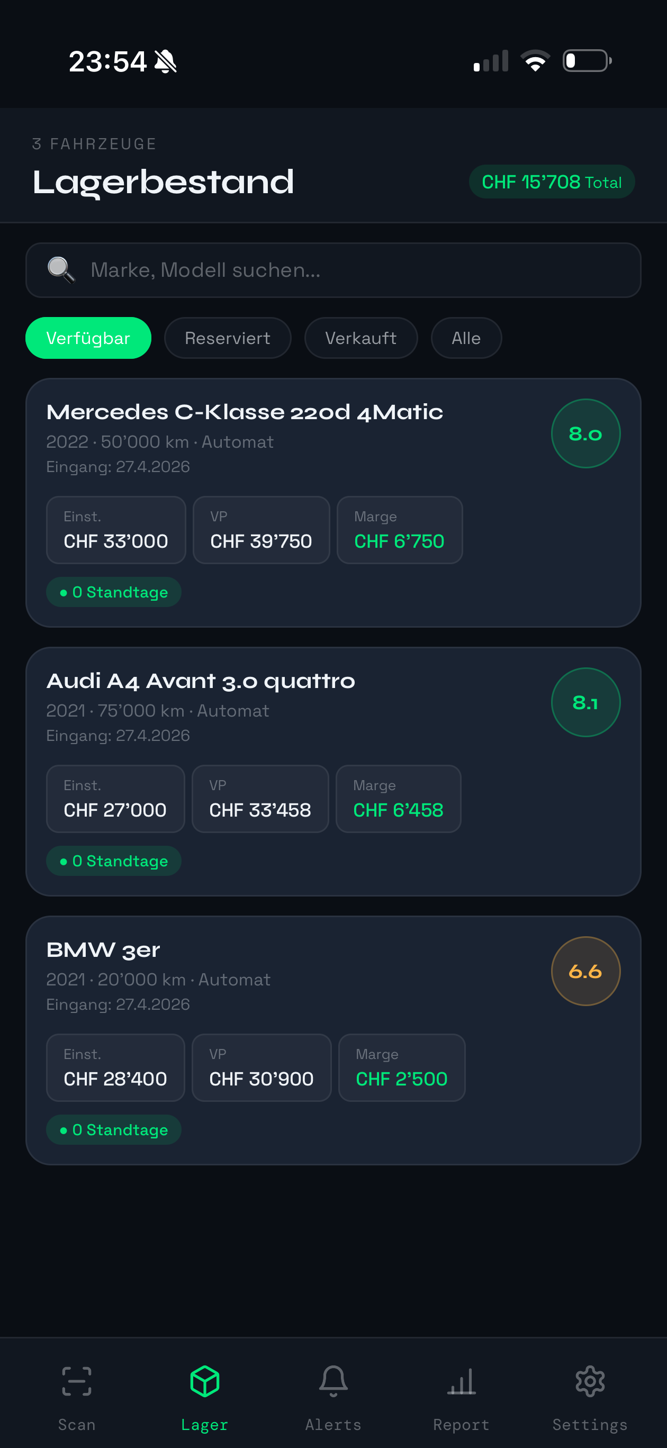The image size is (667, 1448).
Task: Filter by Reserviert status
Action: (227, 338)
